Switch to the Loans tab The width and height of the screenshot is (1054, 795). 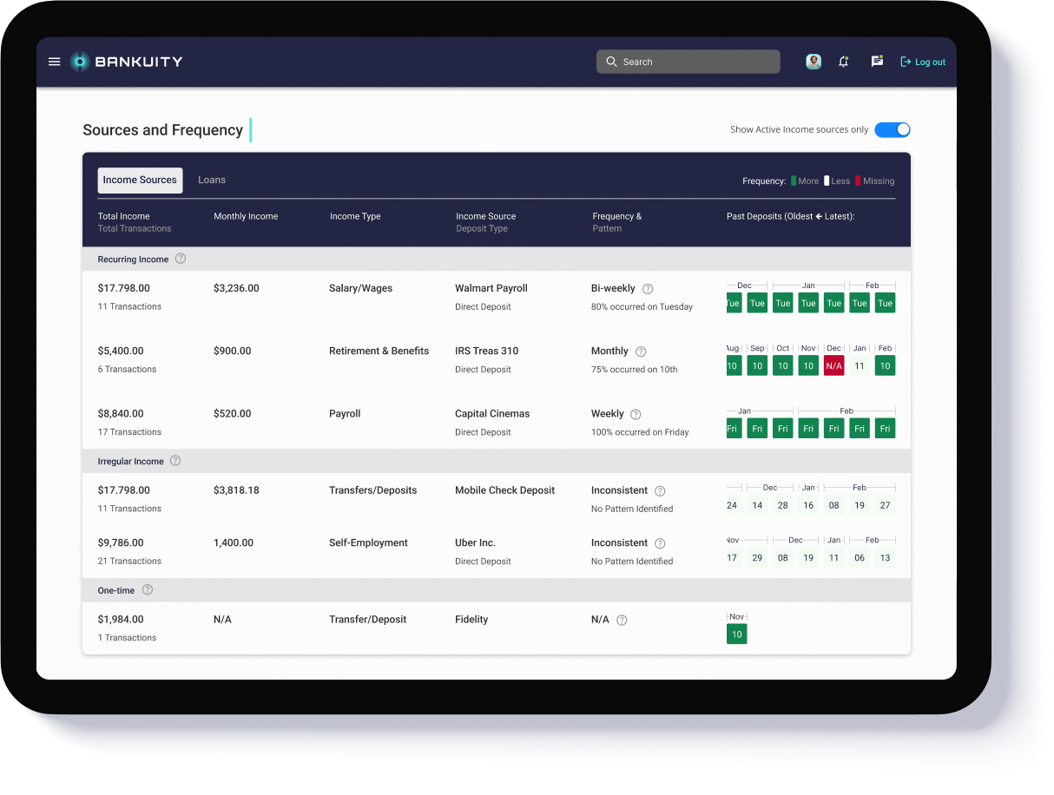click(x=212, y=180)
